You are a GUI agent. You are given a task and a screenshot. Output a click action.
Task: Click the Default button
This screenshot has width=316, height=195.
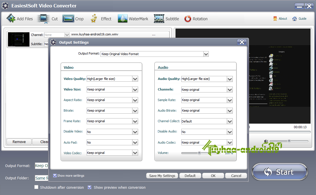[x=190, y=176]
